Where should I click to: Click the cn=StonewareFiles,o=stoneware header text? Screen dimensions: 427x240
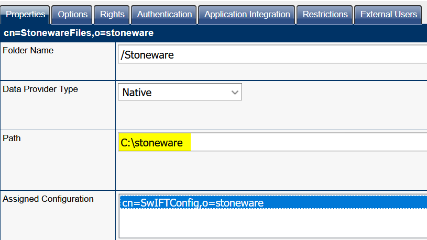(x=79, y=33)
